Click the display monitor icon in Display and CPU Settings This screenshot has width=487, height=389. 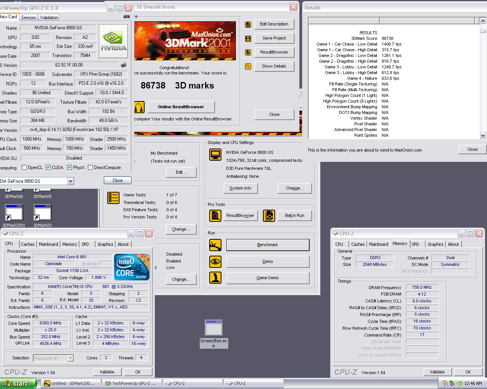click(216, 155)
